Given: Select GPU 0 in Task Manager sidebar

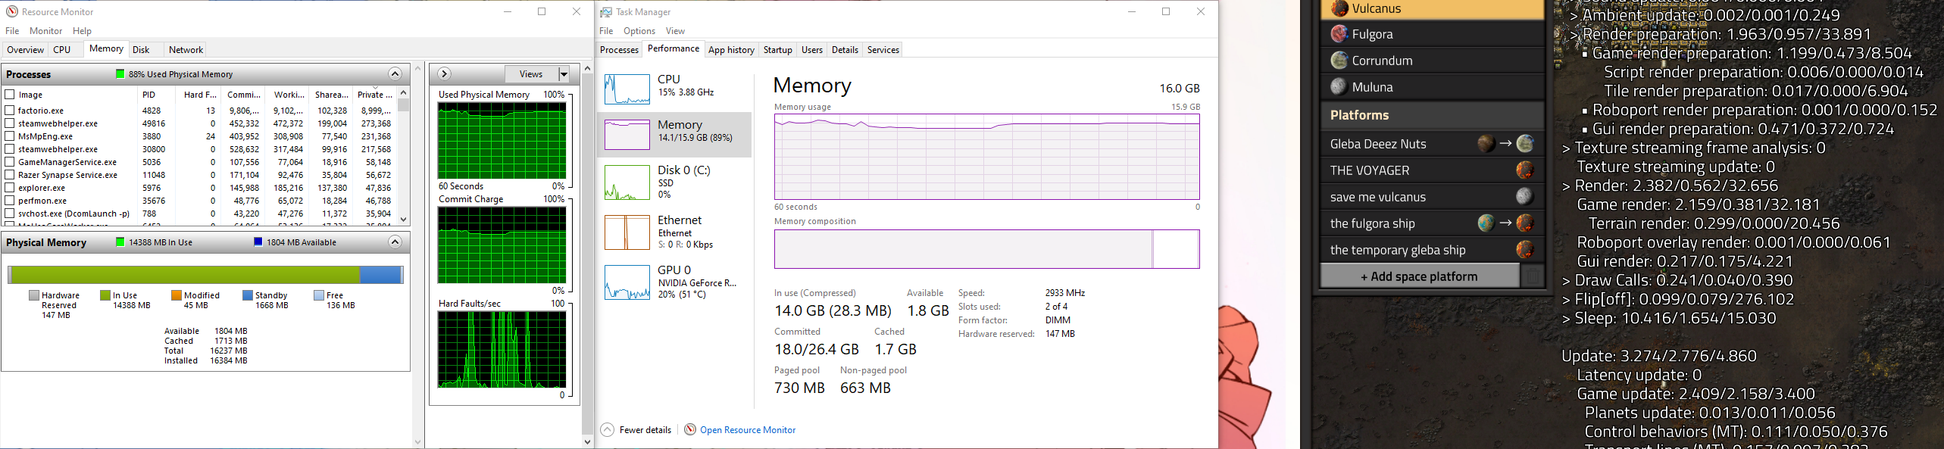Looking at the screenshot, I should [674, 282].
